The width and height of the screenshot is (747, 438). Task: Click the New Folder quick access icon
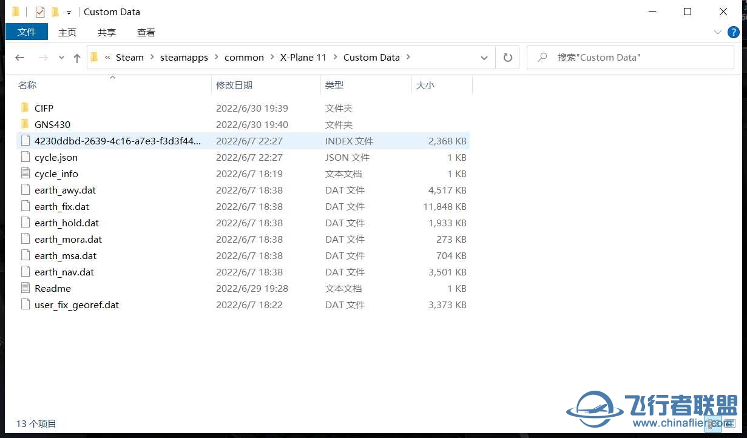[x=55, y=12]
